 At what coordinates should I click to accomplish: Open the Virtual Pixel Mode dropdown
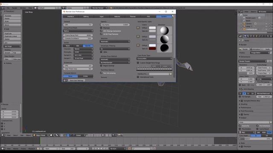tap(78, 31)
